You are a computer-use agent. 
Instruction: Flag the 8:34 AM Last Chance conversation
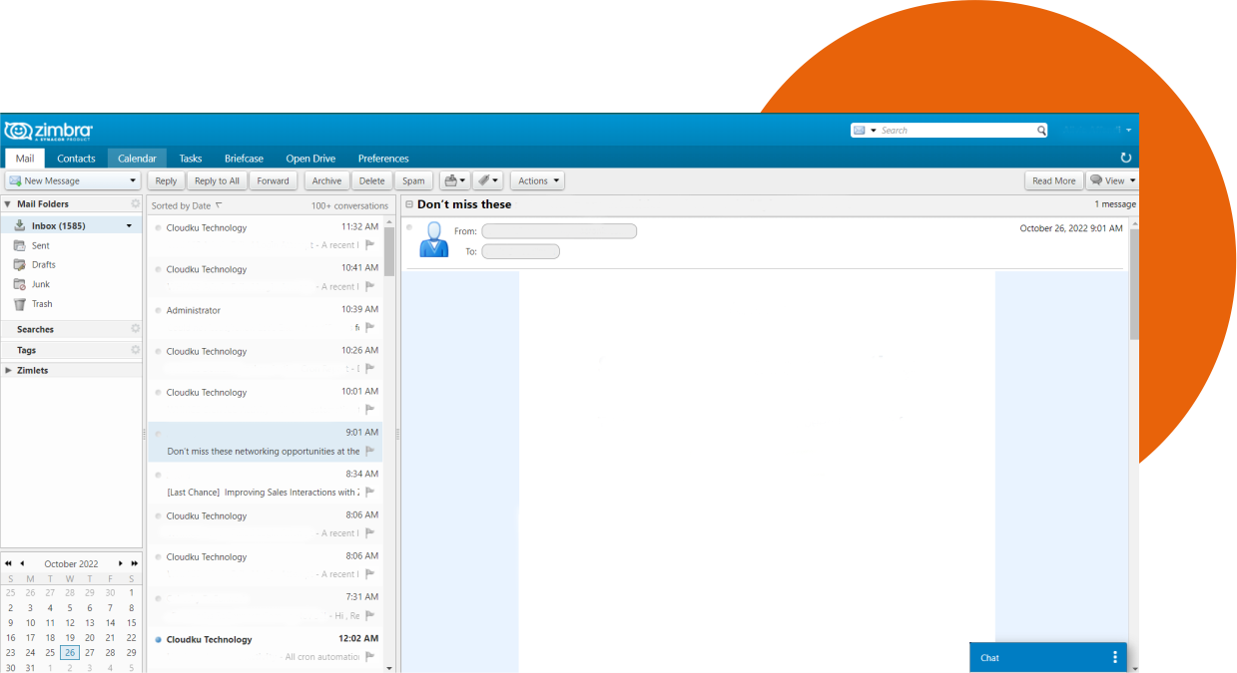coord(369,492)
